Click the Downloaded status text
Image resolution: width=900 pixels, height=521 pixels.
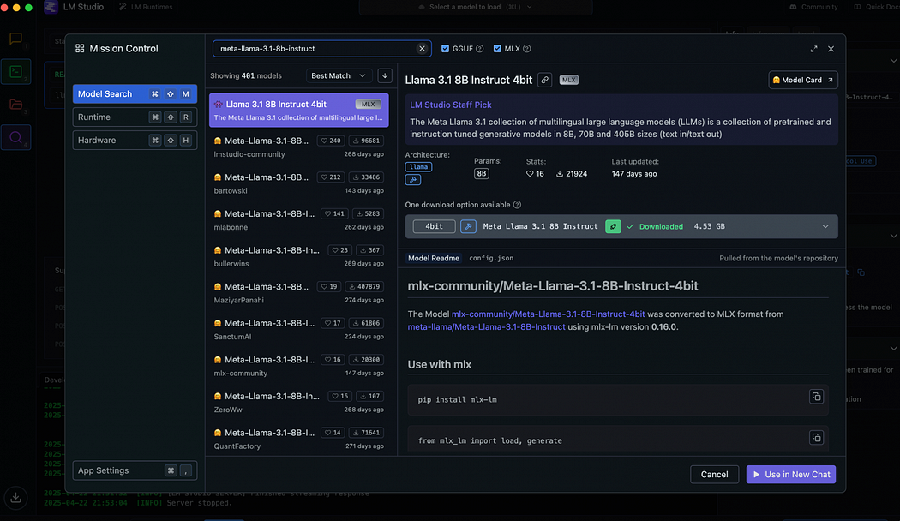point(661,226)
